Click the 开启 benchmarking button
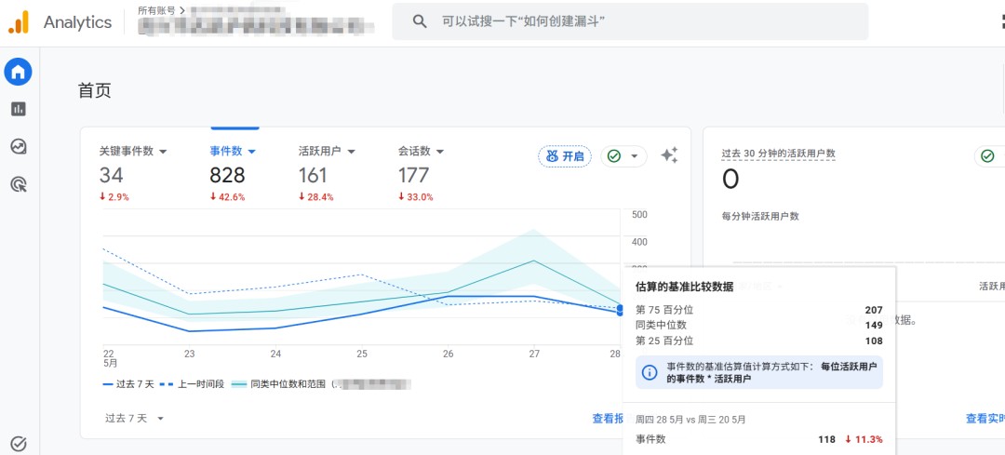 (565, 156)
